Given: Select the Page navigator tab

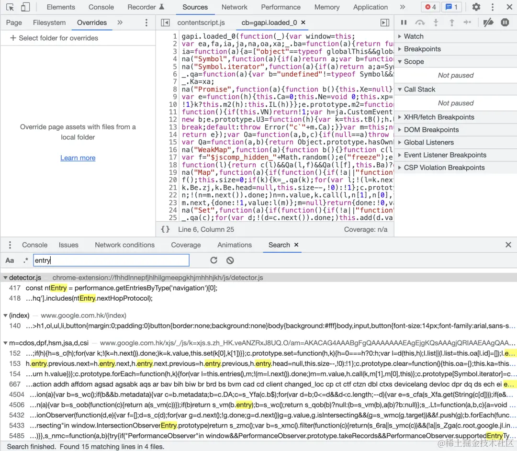Looking at the screenshot, I should pyautogui.click(x=14, y=23).
